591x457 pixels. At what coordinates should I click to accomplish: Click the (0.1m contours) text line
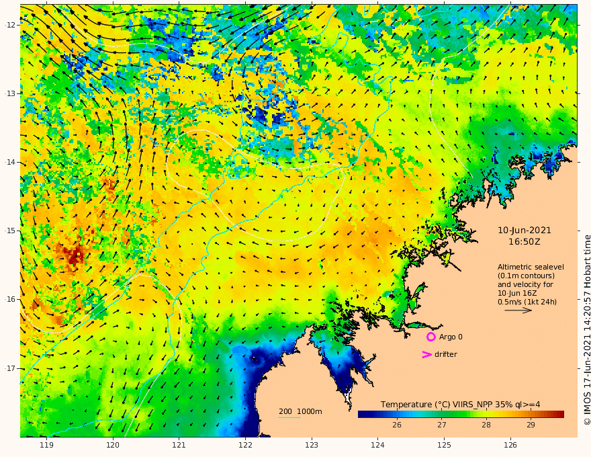coord(526,276)
